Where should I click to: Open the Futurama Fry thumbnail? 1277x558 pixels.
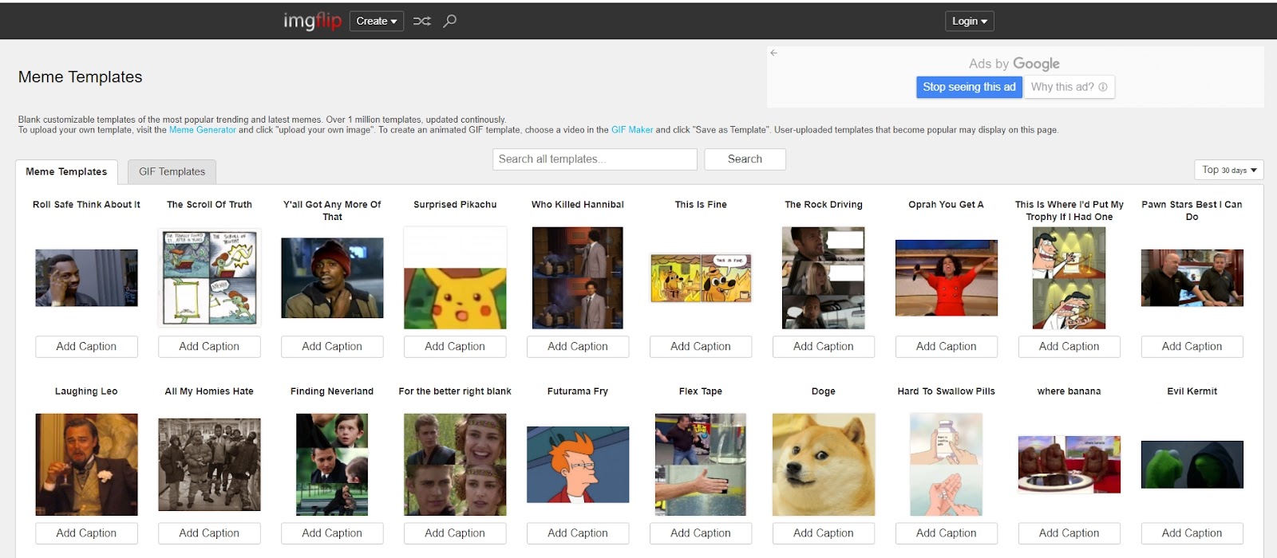click(578, 464)
